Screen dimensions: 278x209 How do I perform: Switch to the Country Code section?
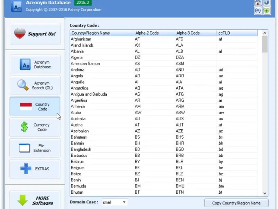[x=35, y=106]
